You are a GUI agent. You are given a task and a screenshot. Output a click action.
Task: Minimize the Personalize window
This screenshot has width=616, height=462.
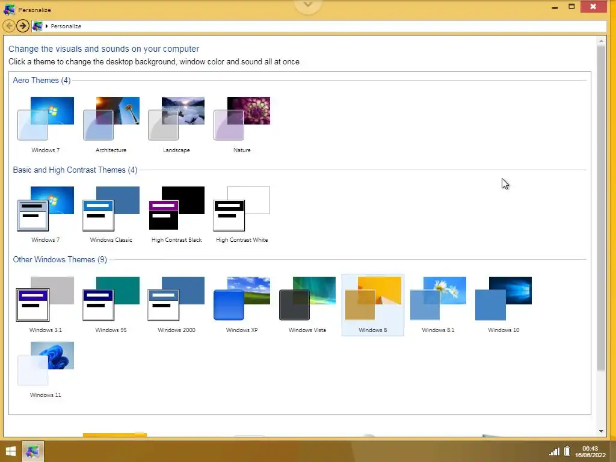555,7
